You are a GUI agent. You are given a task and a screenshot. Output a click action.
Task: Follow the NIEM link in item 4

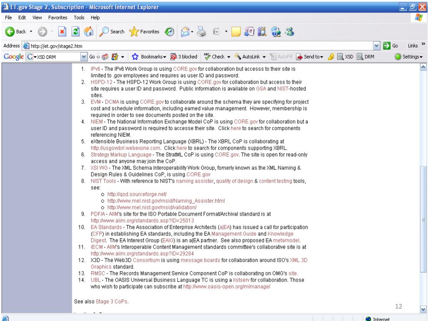coord(97,122)
